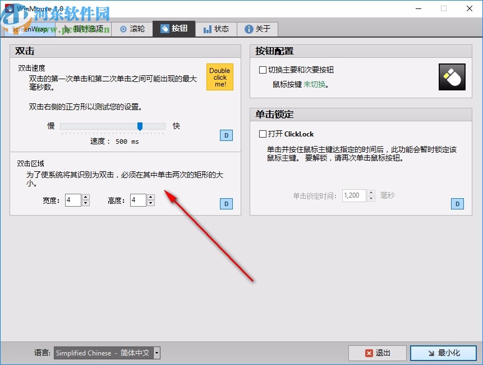Click the 关于 tab info icon
The height and width of the screenshot is (365, 483).
(249, 29)
